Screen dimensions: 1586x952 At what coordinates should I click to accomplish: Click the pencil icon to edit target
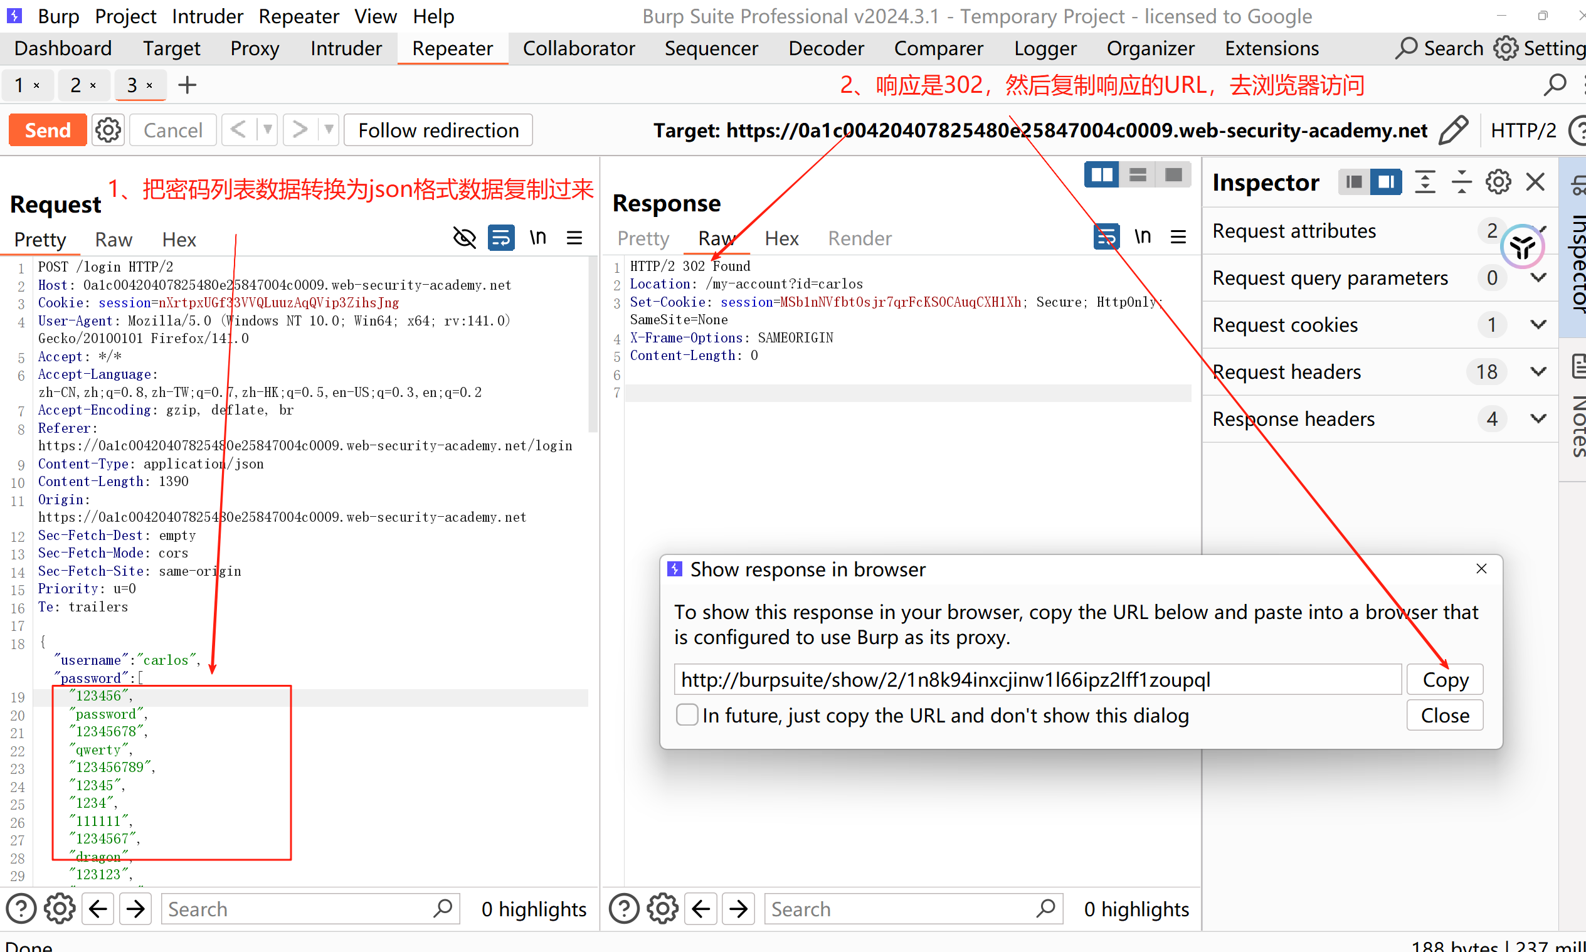tap(1452, 130)
